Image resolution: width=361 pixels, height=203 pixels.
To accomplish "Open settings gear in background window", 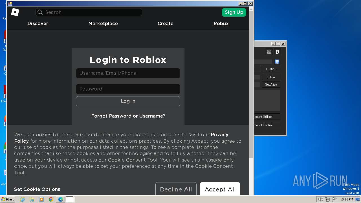I will click(x=269, y=52).
